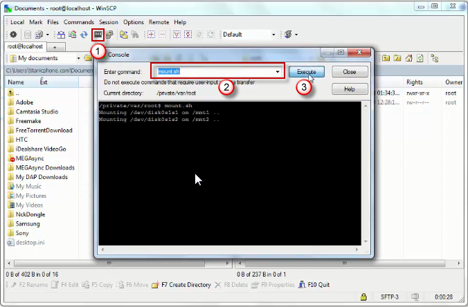Click remote panel Home Directory icon

pos(408,58)
